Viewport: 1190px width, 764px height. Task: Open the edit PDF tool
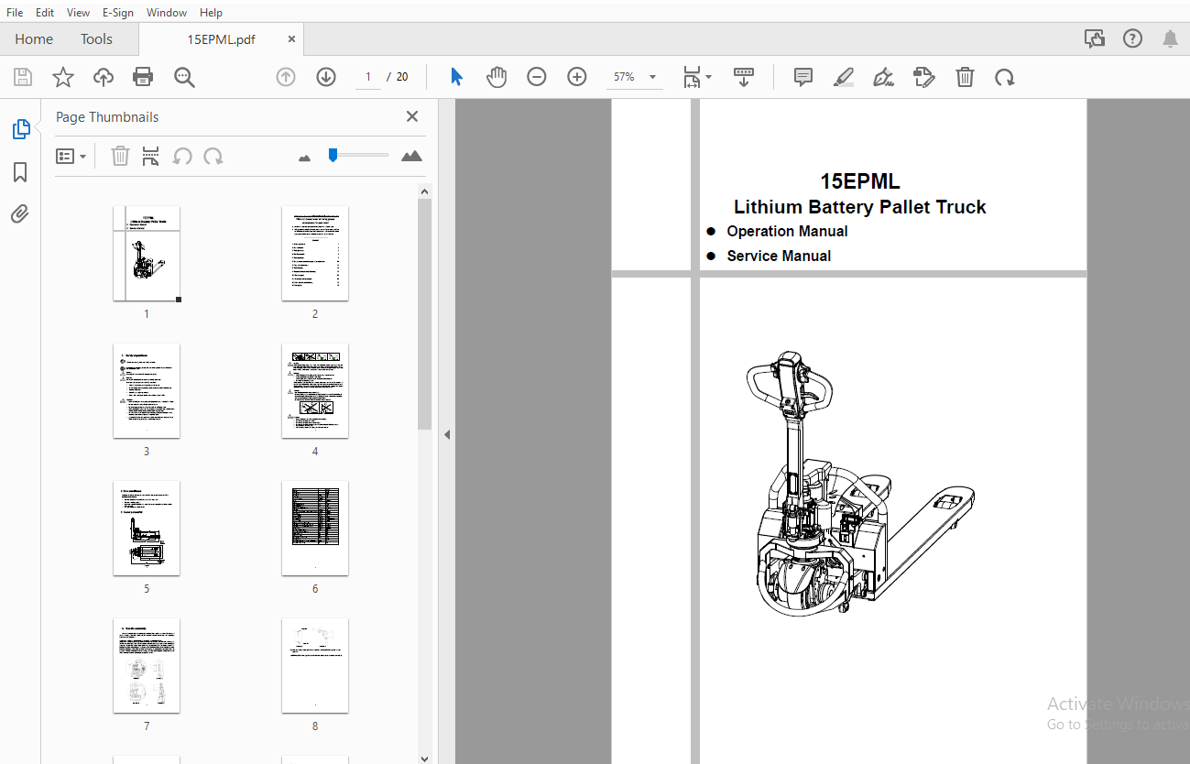click(x=924, y=77)
